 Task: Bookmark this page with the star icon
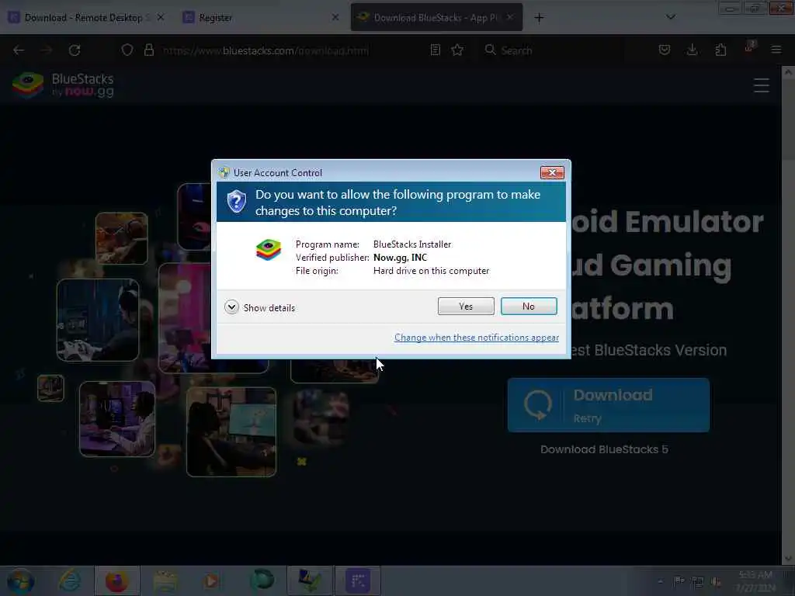coord(457,50)
